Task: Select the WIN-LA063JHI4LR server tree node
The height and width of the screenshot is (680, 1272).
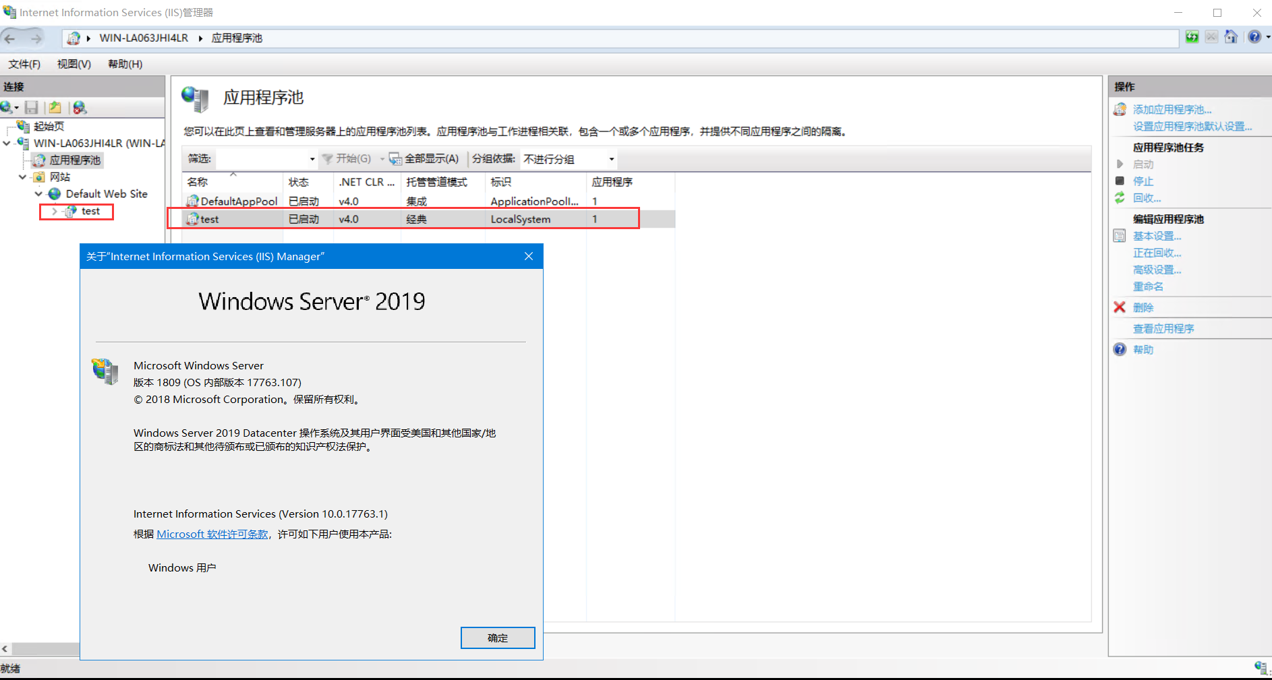Action: click(99, 143)
